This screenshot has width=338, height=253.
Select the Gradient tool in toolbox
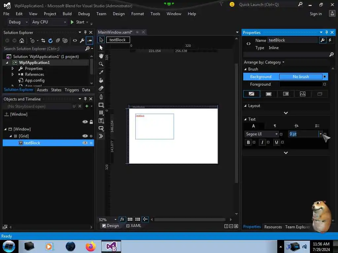click(101, 88)
